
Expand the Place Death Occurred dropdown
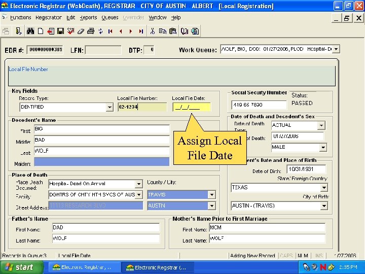pyautogui.click(x=139, y=184)
